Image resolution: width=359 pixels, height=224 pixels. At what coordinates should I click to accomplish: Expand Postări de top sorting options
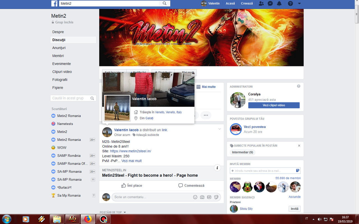(113, 212)
